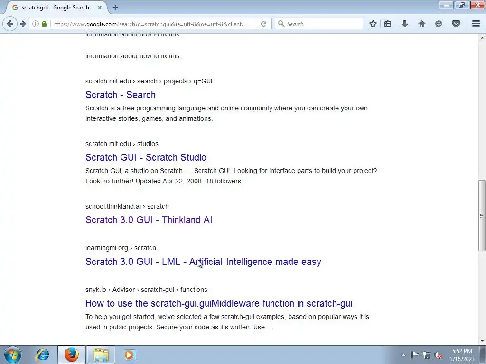The width and height of the screenshot is (486, 364).
Task: Open the guiMiddleware function snyk.io result
Action: click(x=219, y=303)
